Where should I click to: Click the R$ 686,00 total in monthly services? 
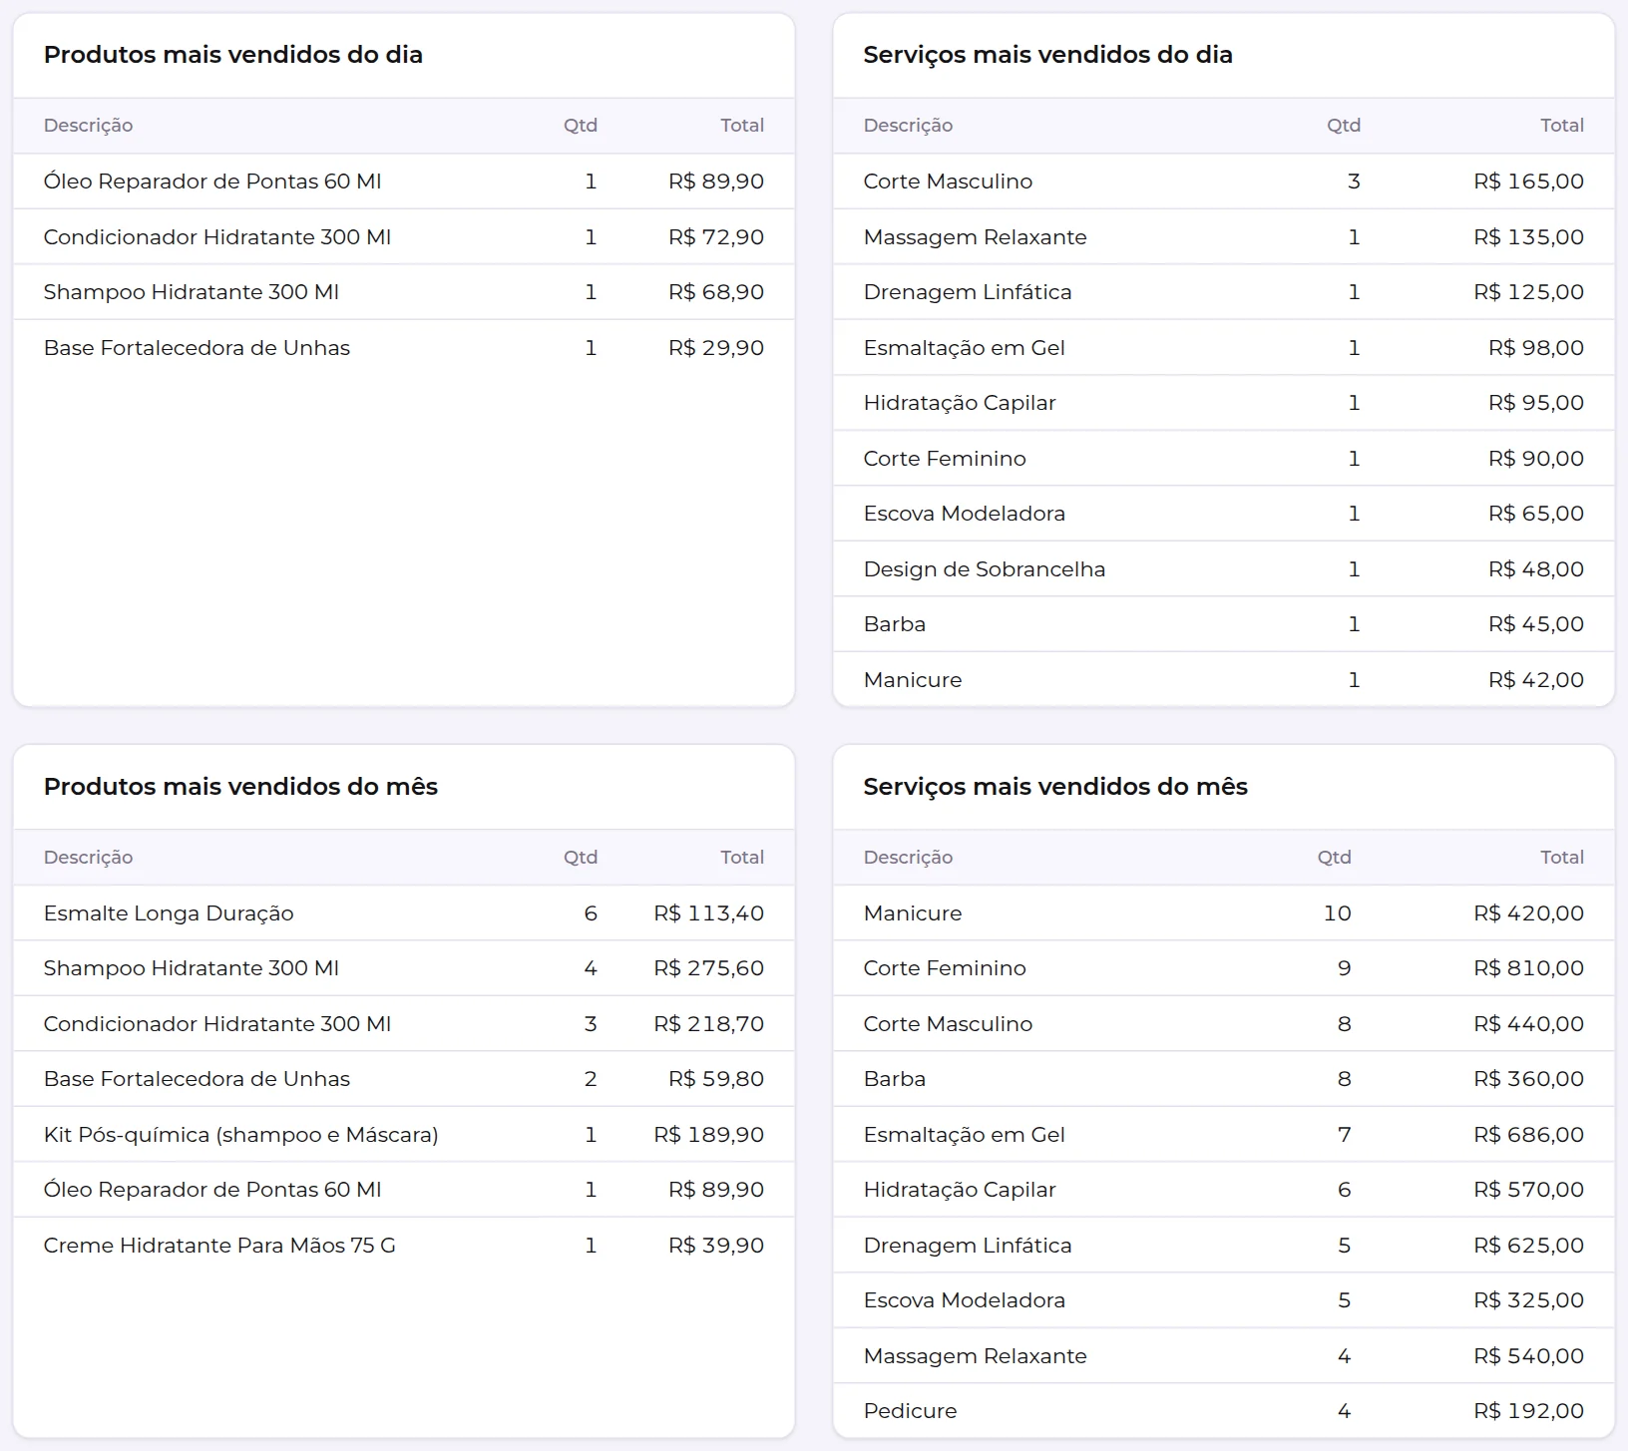click(x=1529, y=1135)
